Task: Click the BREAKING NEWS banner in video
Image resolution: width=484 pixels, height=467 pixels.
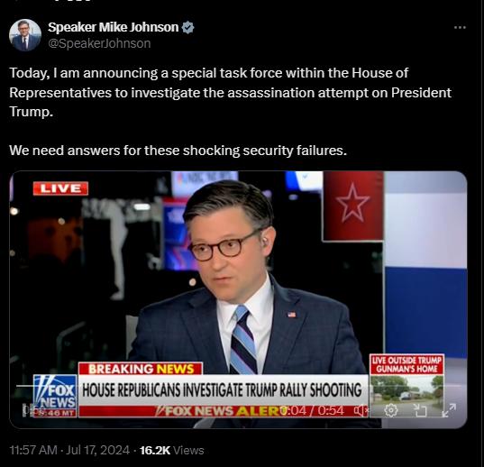Action: pyautogui.click(x=141, y=369)
